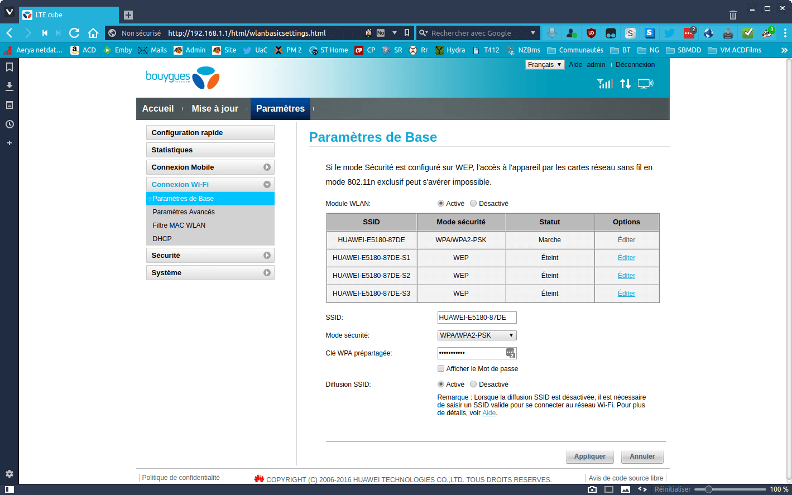792x495 pixels.
Task: Toggle the panel visibility in status bar
Action: click(x=9, y=489)
